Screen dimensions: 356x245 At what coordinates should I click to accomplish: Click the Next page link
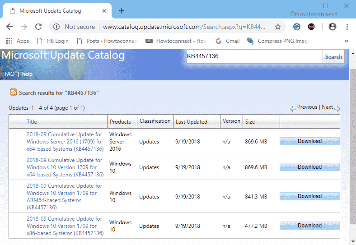(x=327, y=107)
